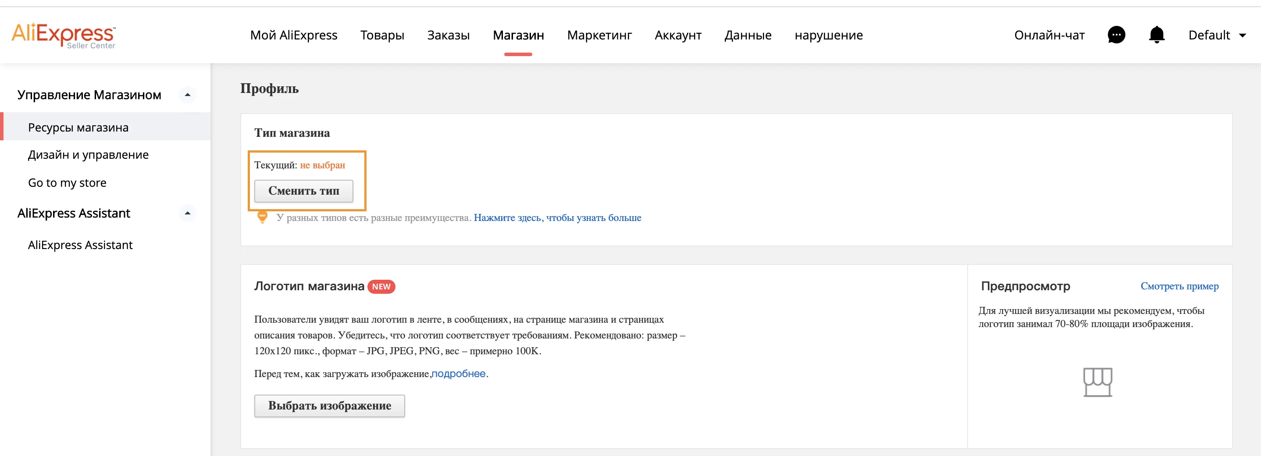Viewport: 1261px width, 456px height.
Task: Click the lightbulb tip icon
Action: point(262,217)
